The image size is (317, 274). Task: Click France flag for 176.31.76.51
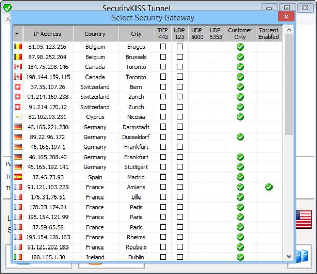[x=18, y=197]
